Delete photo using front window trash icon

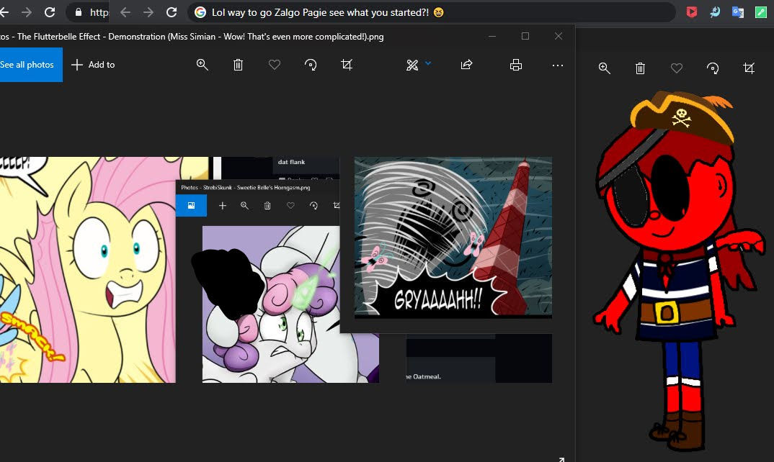tap(238, 65)
